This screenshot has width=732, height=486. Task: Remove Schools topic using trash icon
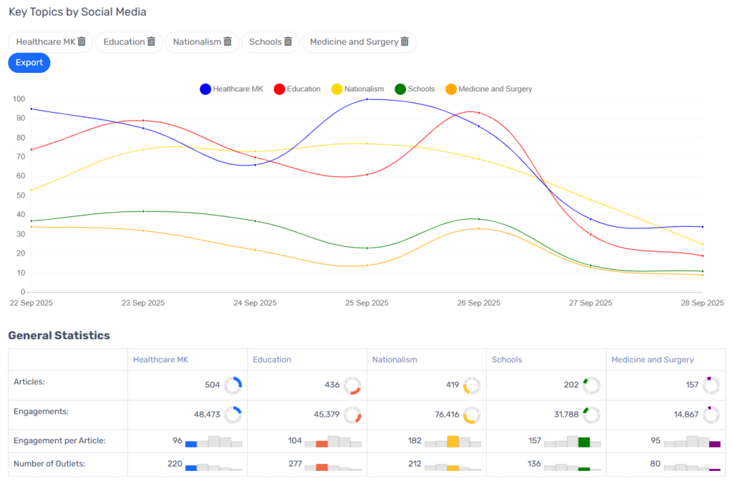(288, 42)
